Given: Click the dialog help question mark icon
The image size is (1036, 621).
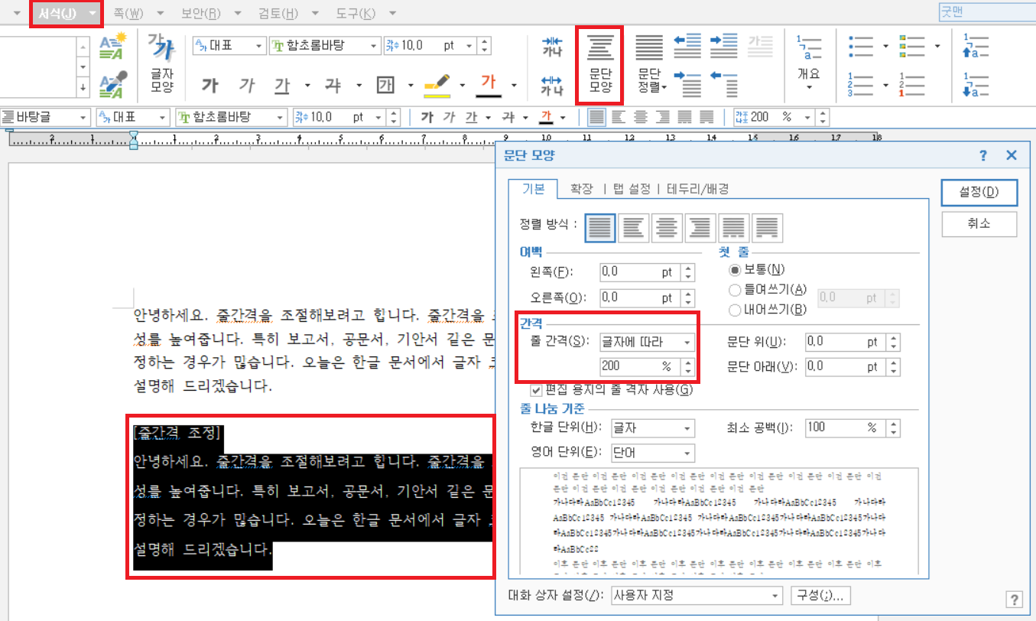Looking at the screenshot, I should click(x=983, y=155).
